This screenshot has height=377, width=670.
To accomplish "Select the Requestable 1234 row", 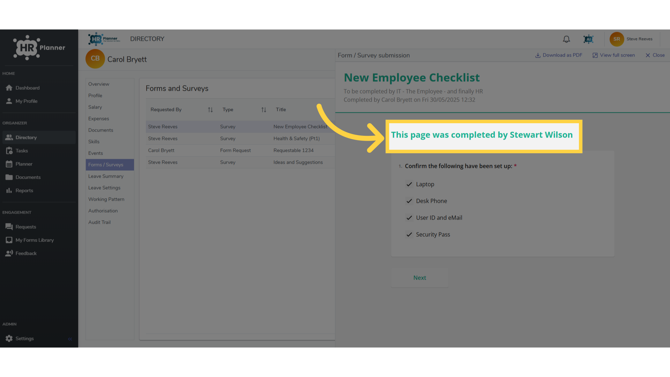I will click(240, 150).
